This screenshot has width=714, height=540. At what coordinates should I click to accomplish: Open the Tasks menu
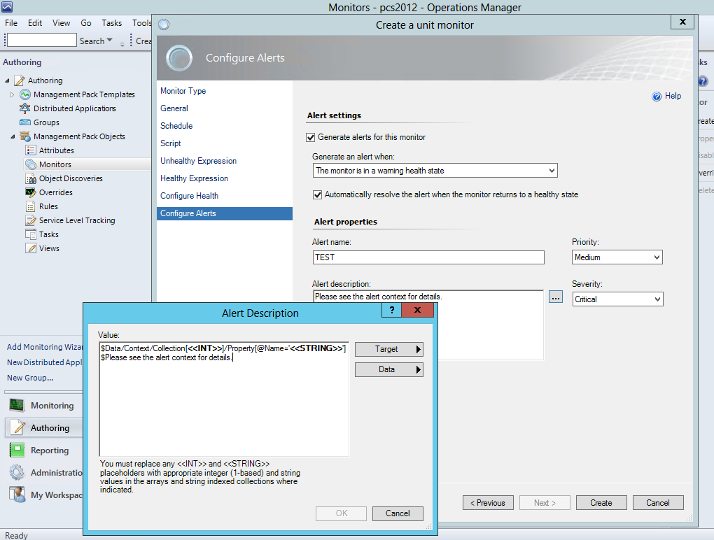pos(112,22)
